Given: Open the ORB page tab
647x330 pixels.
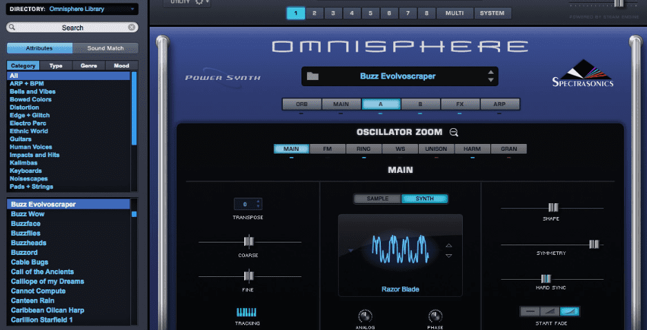Looking at the screenshot, I should tap(301, 104).
